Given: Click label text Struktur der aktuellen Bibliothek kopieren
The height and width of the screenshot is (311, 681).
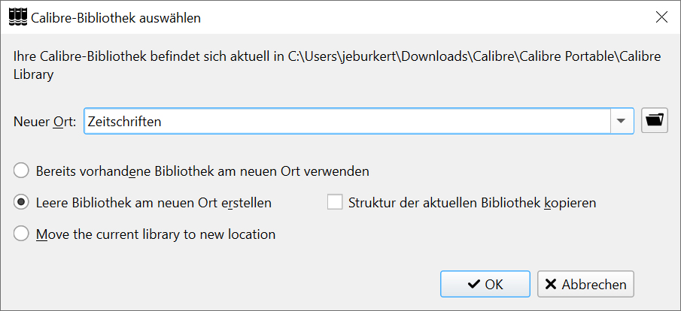Looking at the screenshot, I should [472, 203].
